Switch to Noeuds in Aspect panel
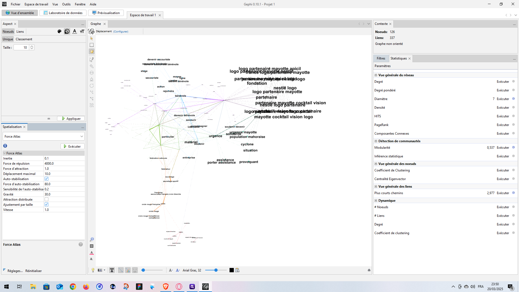Image resolution: width=519 pixels, height=292 pixels. coord(8,31)
